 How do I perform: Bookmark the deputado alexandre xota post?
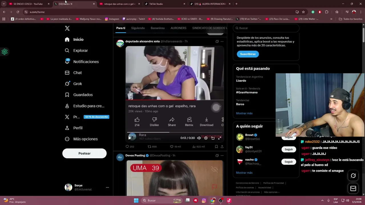pyautogui.click(x=216, y=147)
